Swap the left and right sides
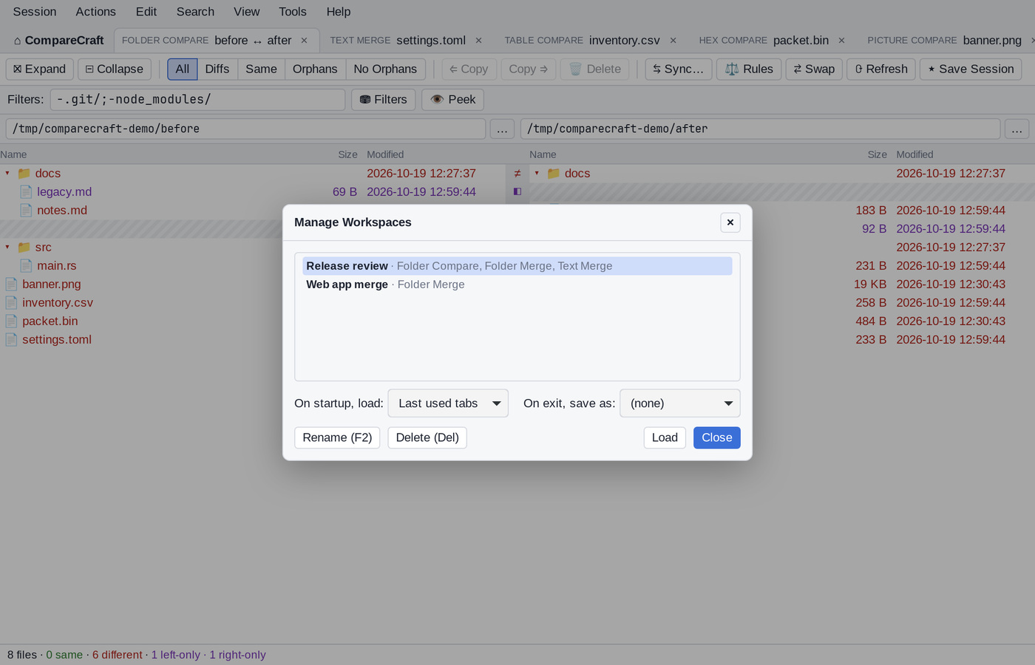Viewport: 1035px width, 665px height. tap(814, 69)
